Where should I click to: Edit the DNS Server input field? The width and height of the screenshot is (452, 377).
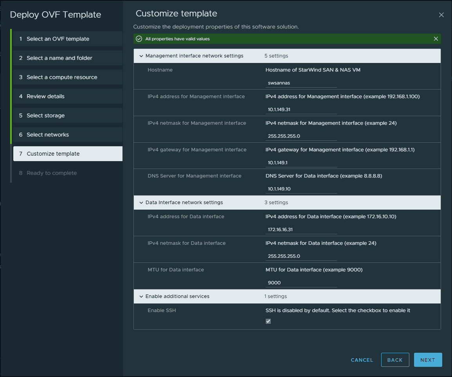(301, 189)
